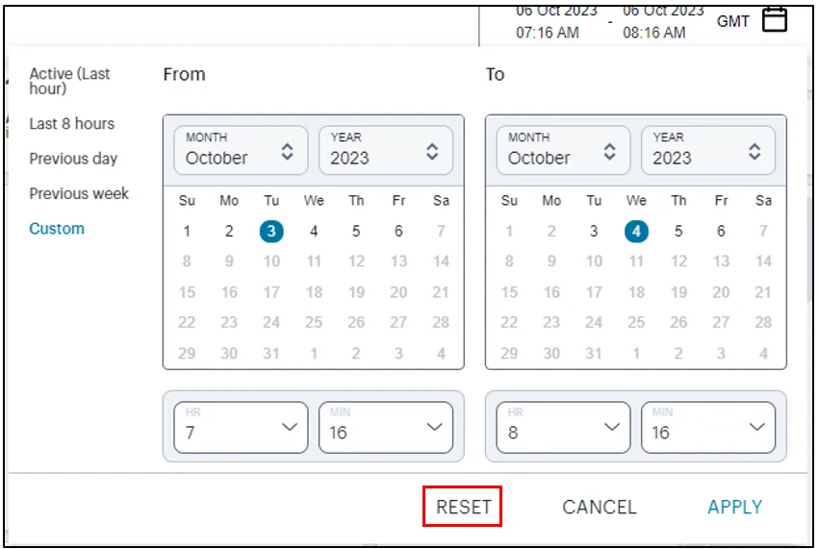Viewport: 818px width, 549px height.
Task: Select Custom time range option
Action: pos(57,229)
